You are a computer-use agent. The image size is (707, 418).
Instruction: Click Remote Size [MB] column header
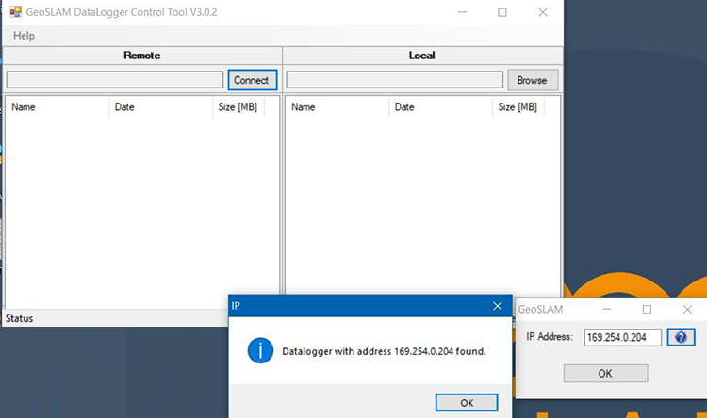pyautogui.click(x=238, y=107)
